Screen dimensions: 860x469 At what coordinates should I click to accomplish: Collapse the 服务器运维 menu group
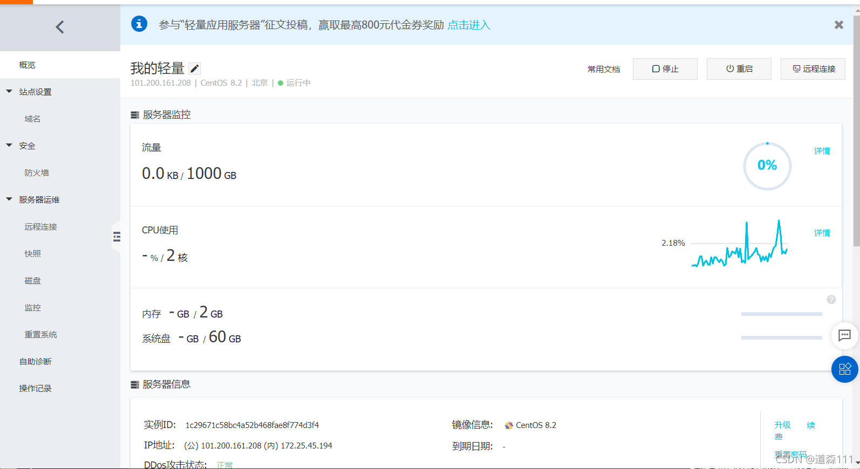pos(9,199)
